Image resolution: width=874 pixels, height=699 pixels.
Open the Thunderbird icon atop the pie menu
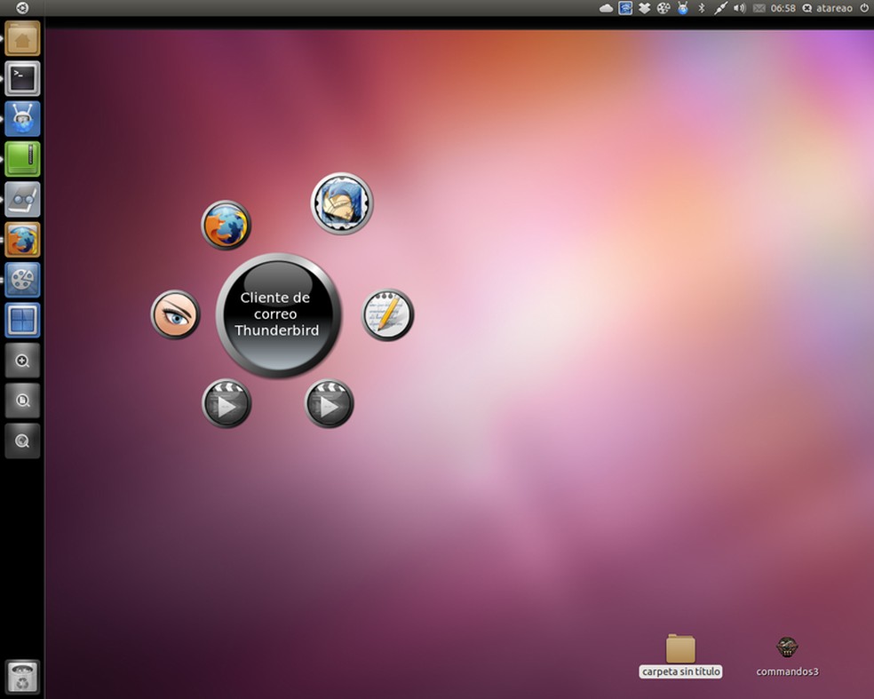[342, 203]
